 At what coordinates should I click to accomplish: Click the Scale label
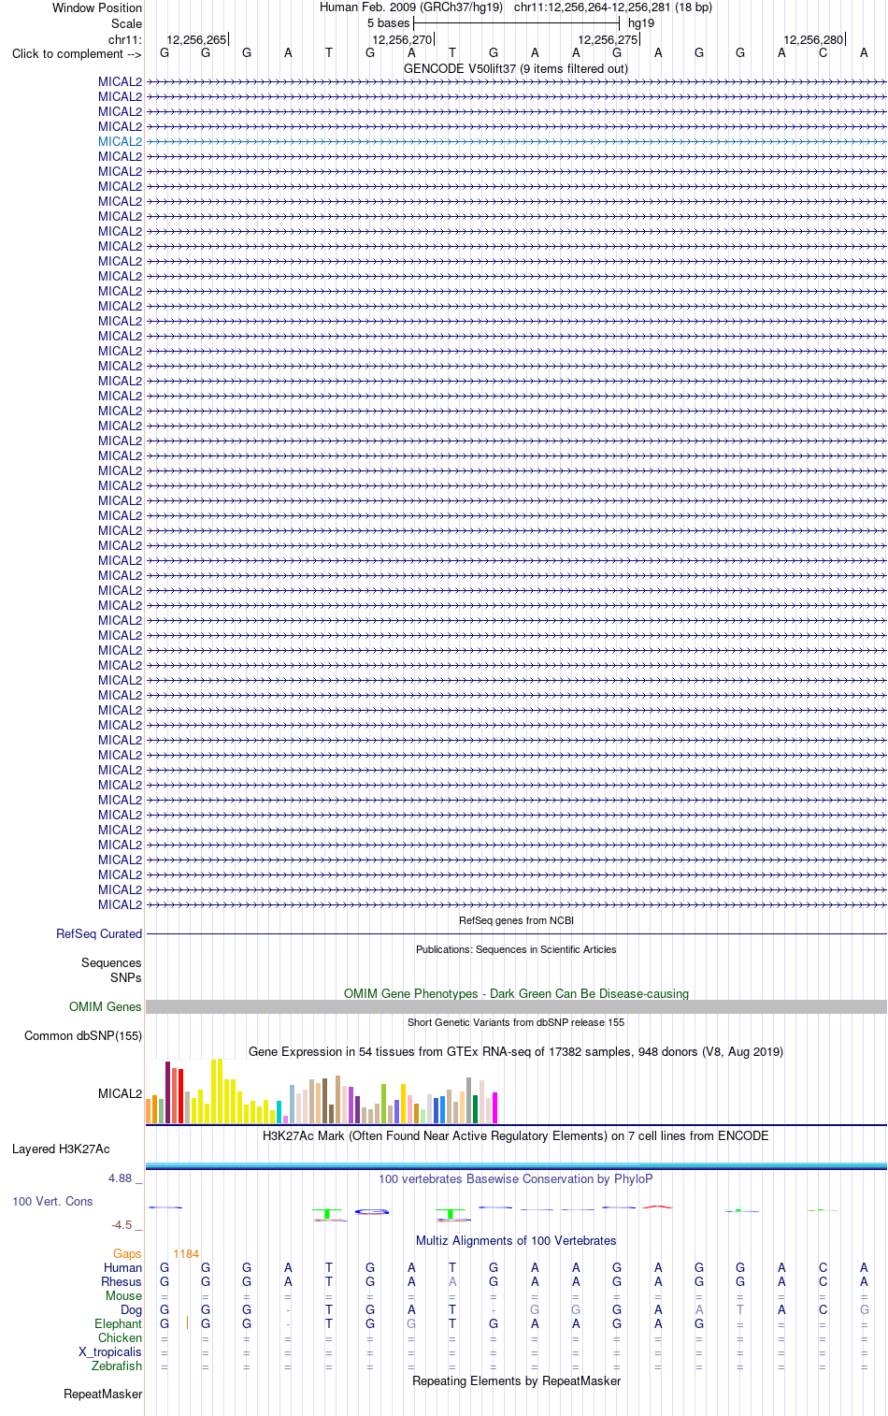click(126, 23)
